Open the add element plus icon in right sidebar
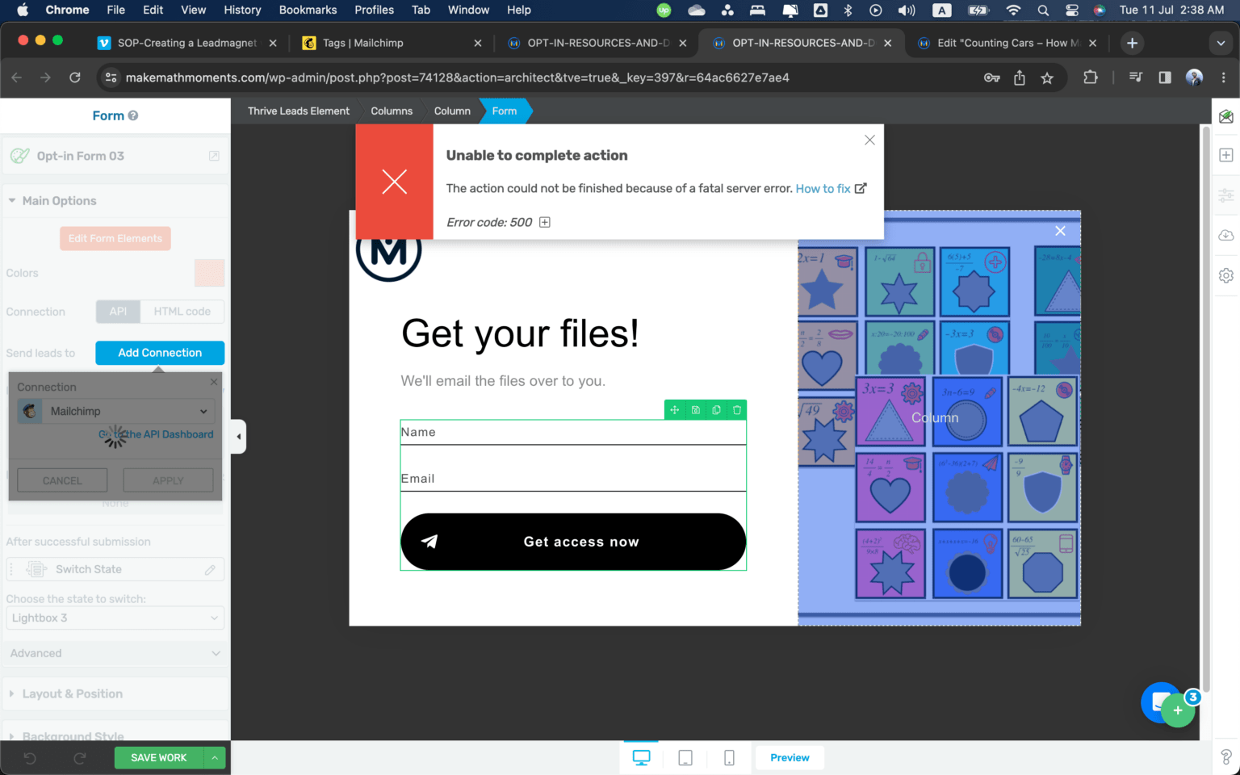Viewport: 1240px width, 775px height. click(x=1225, y=155)
